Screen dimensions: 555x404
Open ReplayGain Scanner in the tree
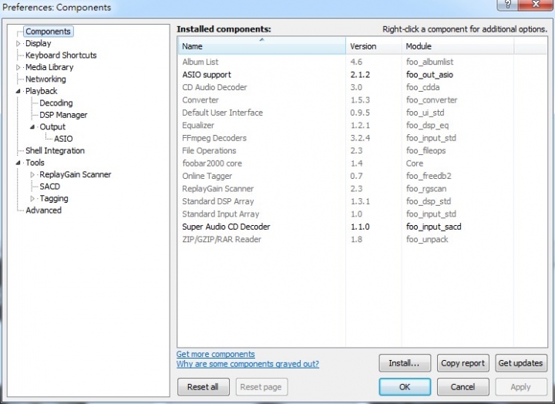76,174
